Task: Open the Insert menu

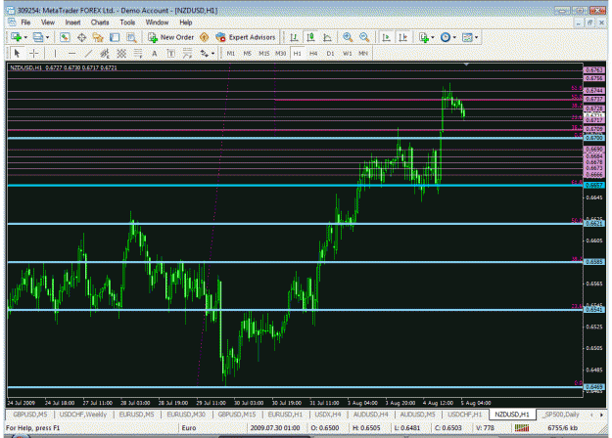Action: tap(72, 22)
